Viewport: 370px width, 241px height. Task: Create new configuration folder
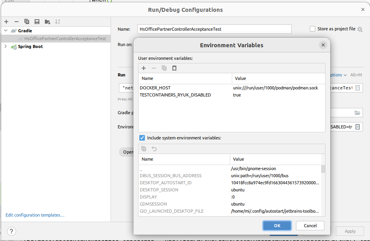pyautogui.click(x=47, y=22)
